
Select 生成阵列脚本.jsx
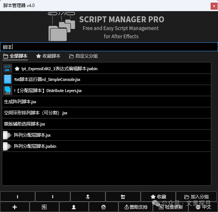click(x=107, y=102)
